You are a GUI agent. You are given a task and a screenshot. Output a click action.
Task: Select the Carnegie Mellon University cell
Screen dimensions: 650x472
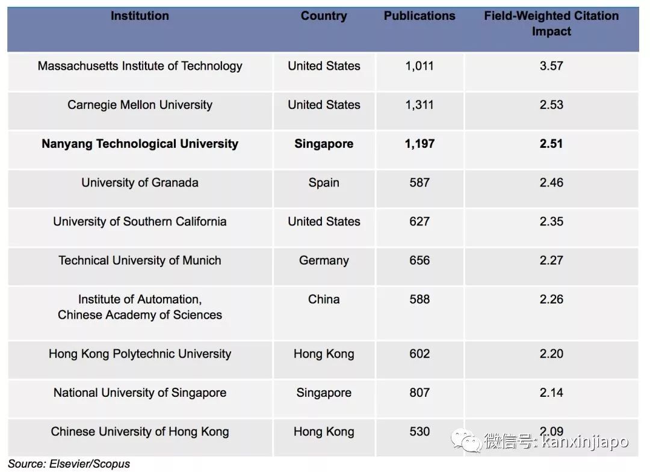click(140, 105)
